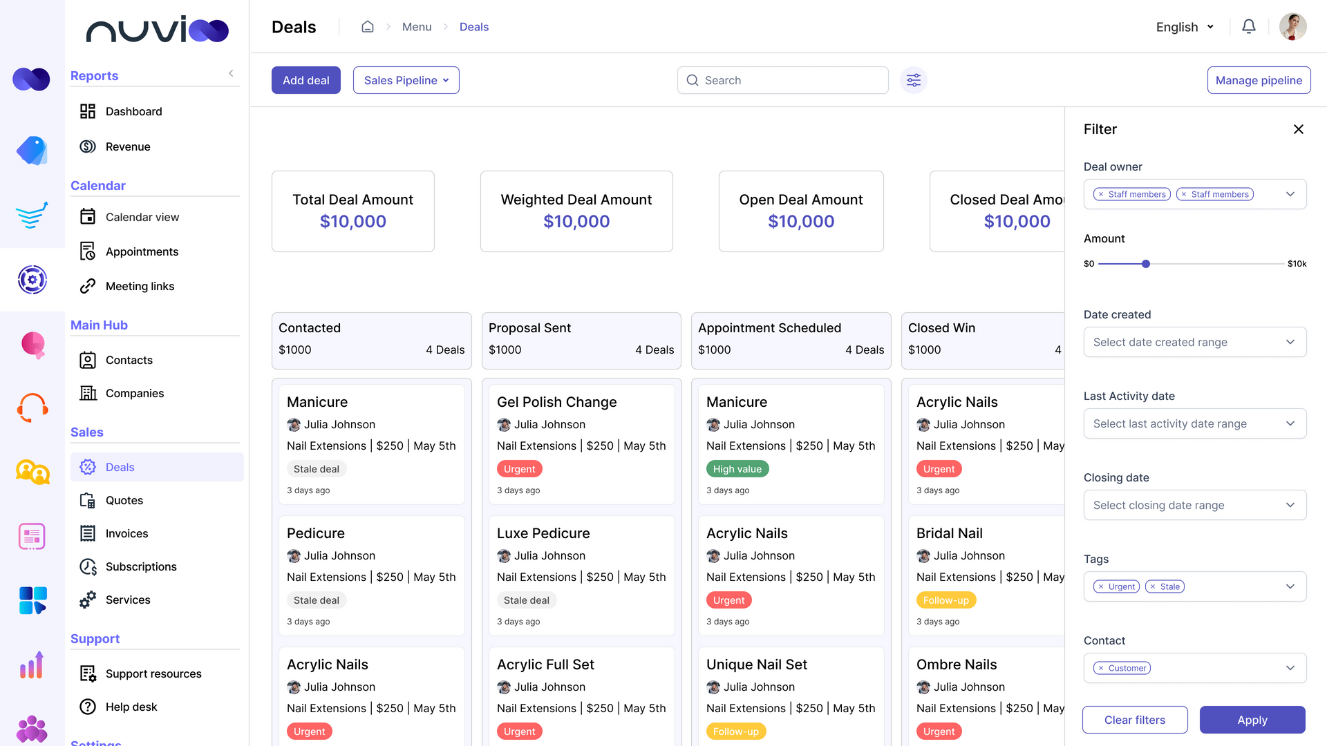1327x746 pixels.
Task: Open Contacts from the Main Hub
Action: pos(129,360)
